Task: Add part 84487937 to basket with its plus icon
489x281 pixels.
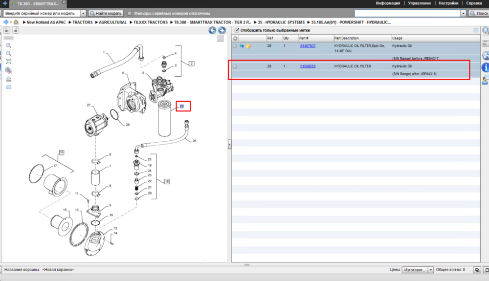Action: pos(235,46)
